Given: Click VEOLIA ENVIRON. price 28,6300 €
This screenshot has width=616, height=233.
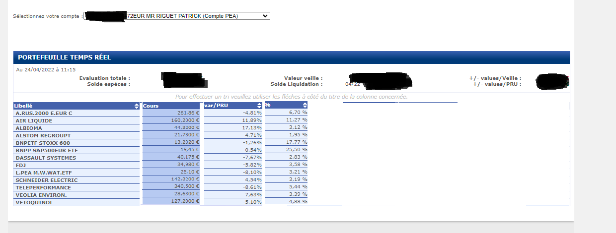Looking at the screenshot, I should tap(186, 194).
